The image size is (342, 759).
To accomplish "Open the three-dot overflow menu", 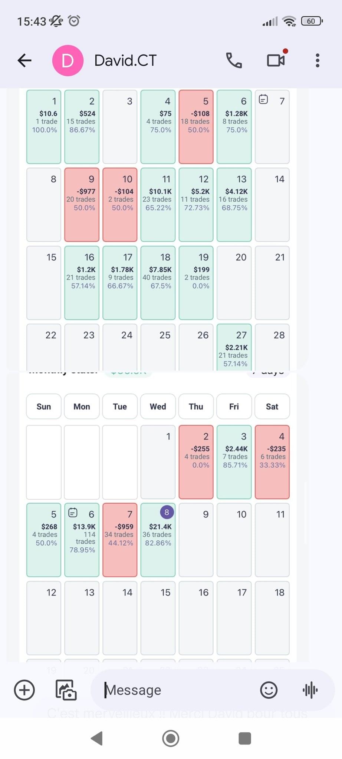I will pos(318,60).
